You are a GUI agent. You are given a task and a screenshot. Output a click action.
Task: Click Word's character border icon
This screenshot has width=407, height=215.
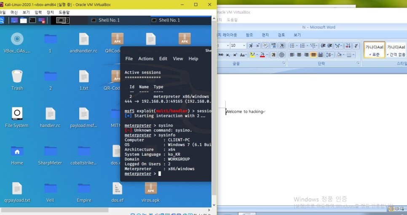pos(281,45)
